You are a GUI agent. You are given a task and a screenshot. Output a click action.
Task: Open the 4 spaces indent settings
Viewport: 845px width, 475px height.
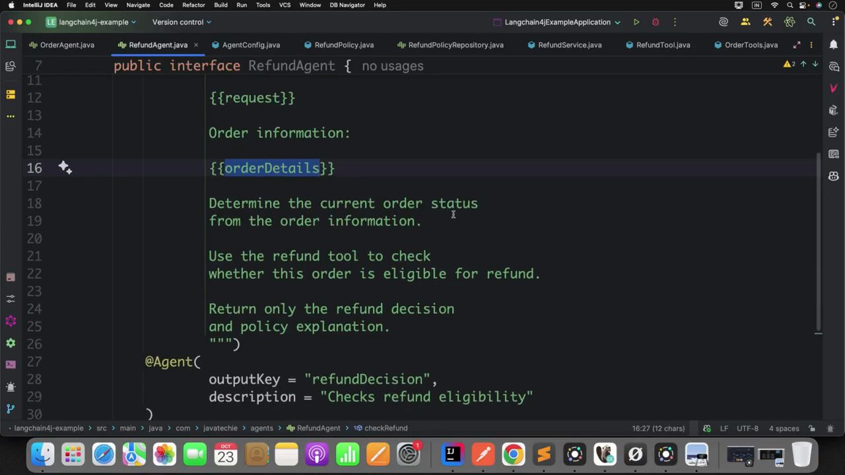click(784, 428)
